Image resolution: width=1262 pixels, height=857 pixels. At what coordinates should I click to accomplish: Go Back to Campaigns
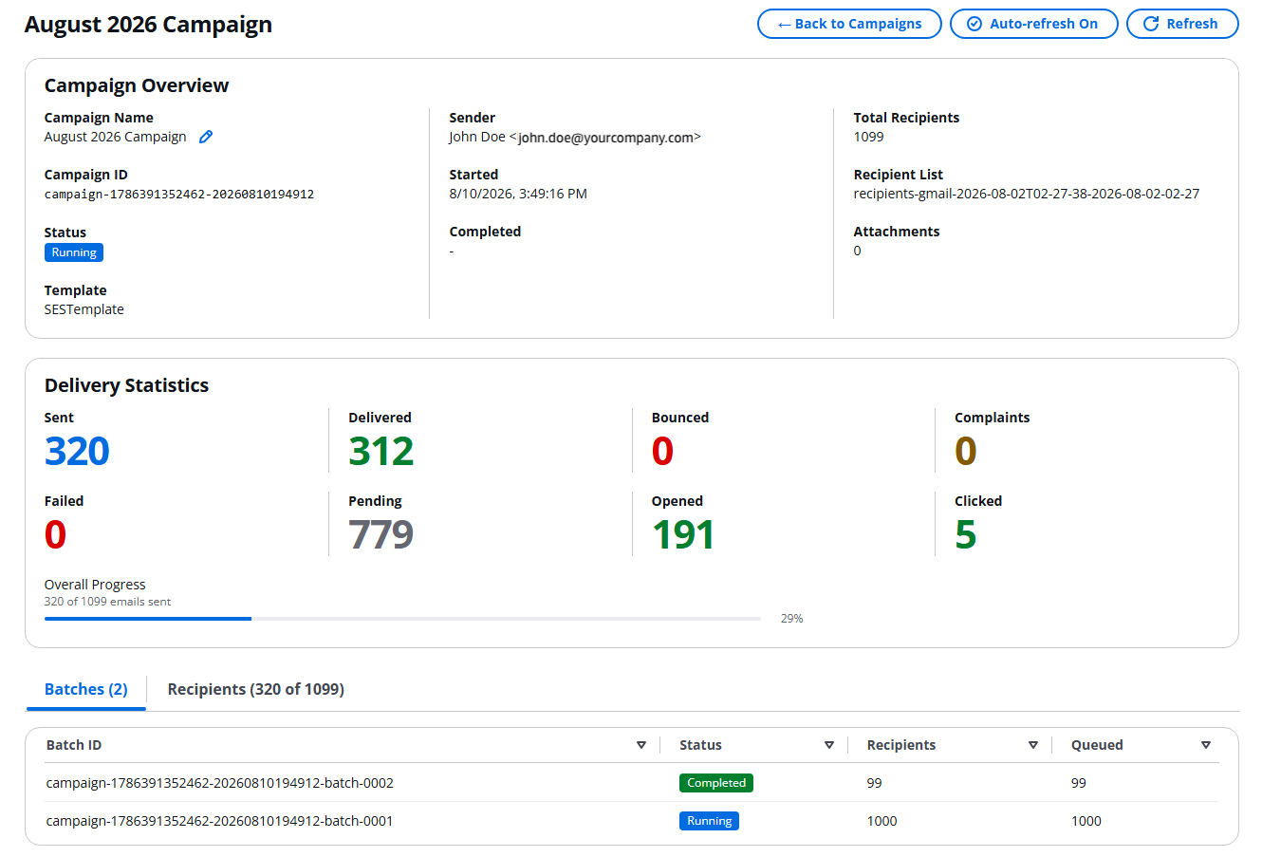[x=849, y=24]
